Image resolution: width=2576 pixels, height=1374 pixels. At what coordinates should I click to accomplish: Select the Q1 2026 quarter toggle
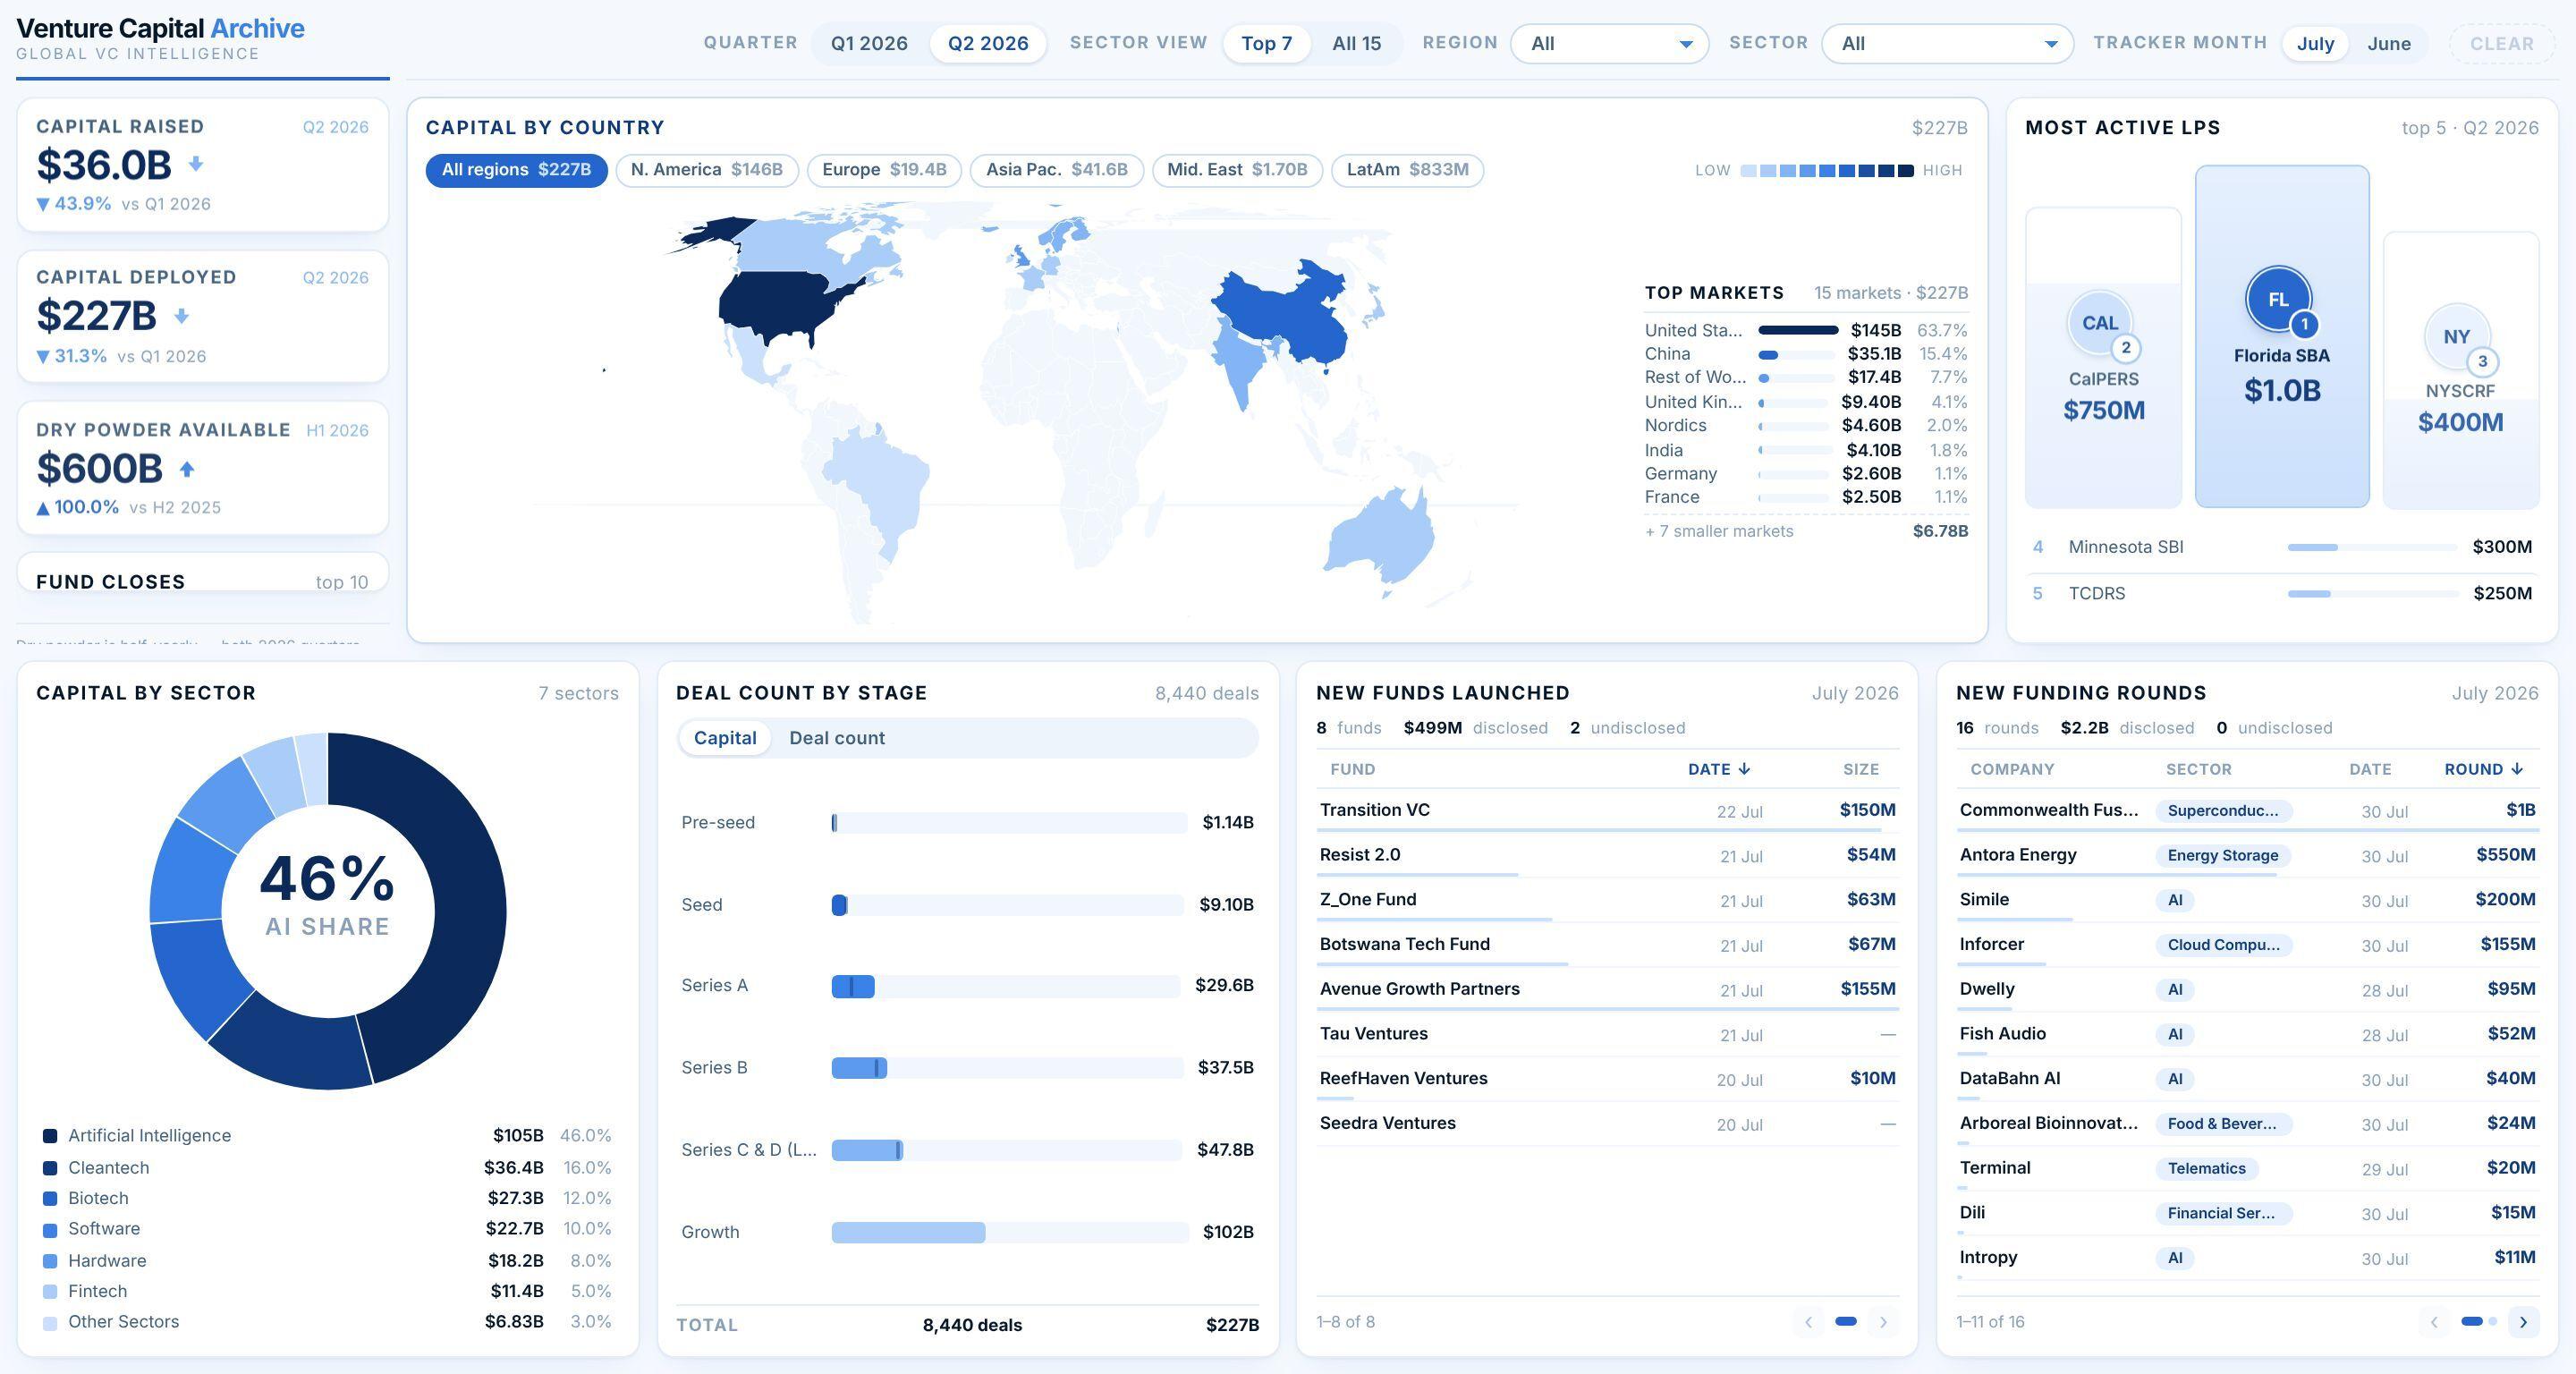(x=869, y=43)
